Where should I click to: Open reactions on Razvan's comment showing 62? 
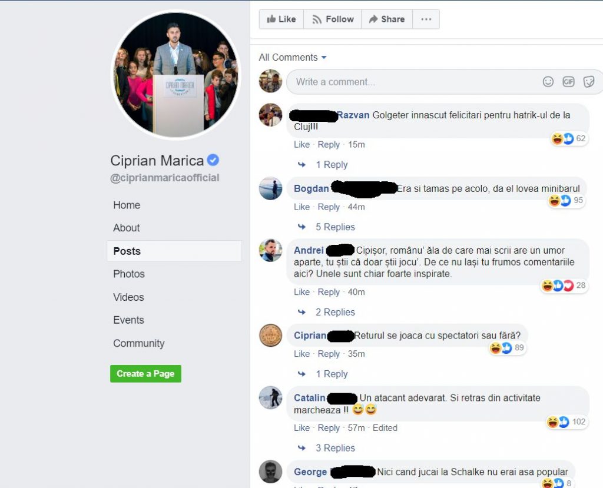[569, 138]
